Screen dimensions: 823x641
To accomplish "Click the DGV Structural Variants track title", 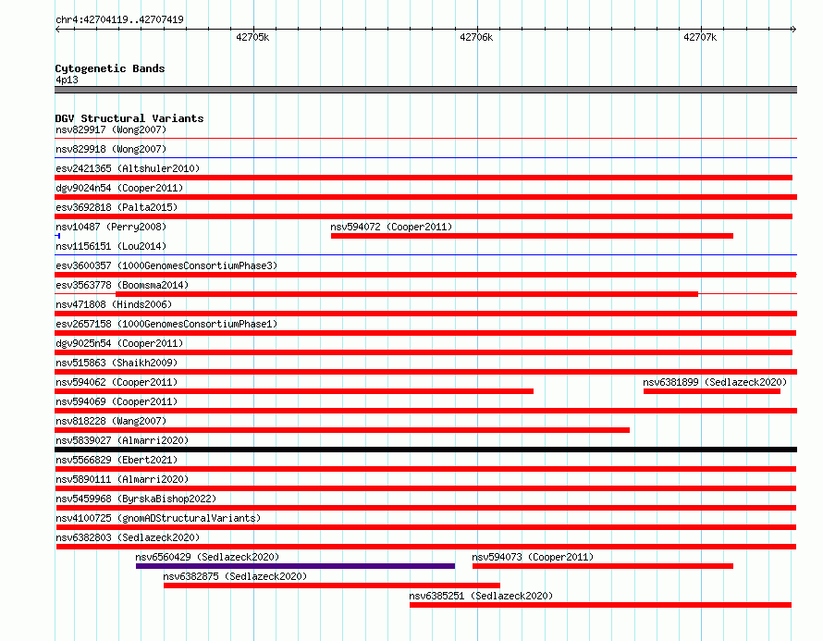I will [x=129, y=118].
